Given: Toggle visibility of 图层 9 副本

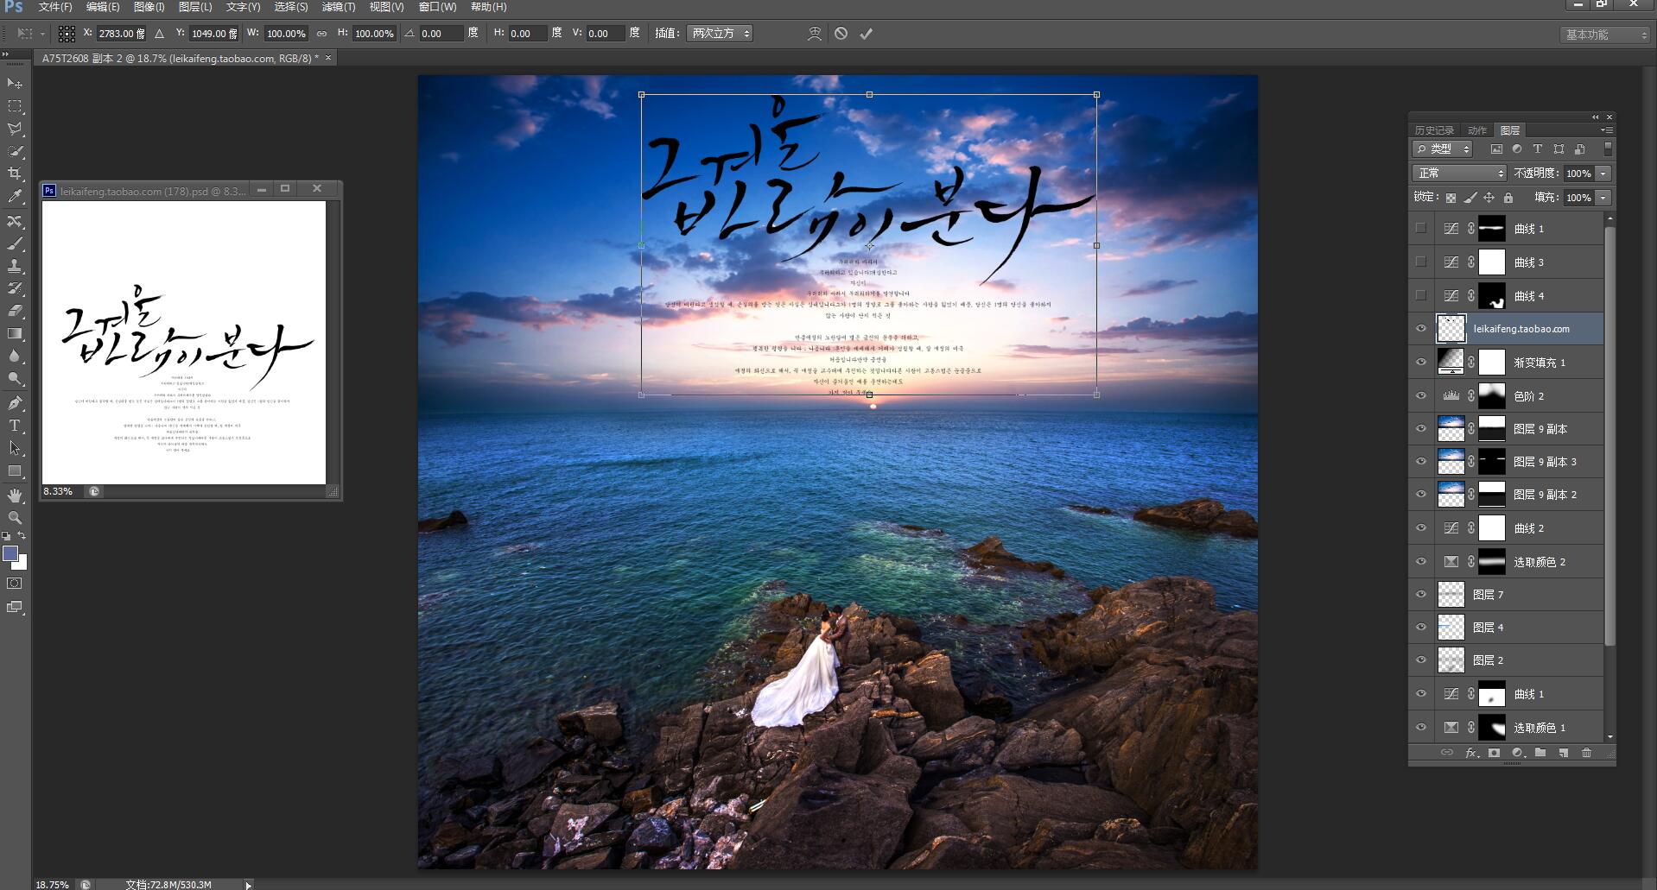Looking at the screenshot, I should [x=1422, y=428].
